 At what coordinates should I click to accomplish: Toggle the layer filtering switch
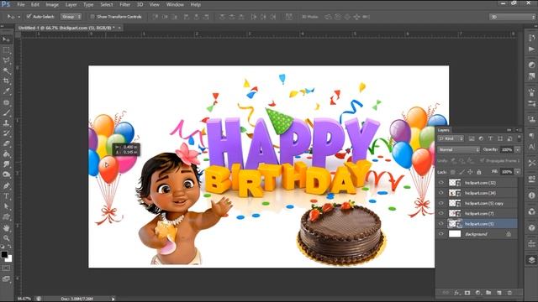pyautogui.click(x=519, y=138)
